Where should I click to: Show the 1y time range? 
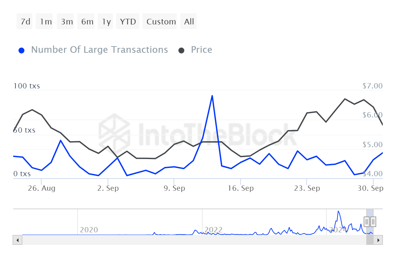106,21
